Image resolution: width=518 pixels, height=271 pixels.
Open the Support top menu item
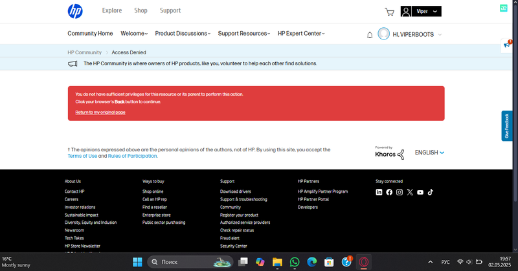point(170,10)
